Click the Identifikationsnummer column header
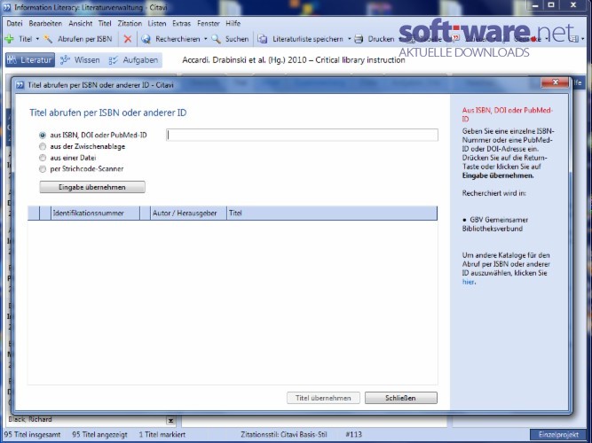This screenshot has width=592, height=443. click(x=95, y=213)
